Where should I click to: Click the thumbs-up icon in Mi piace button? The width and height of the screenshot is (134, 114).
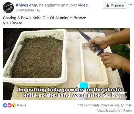click(x=107, y=5)
